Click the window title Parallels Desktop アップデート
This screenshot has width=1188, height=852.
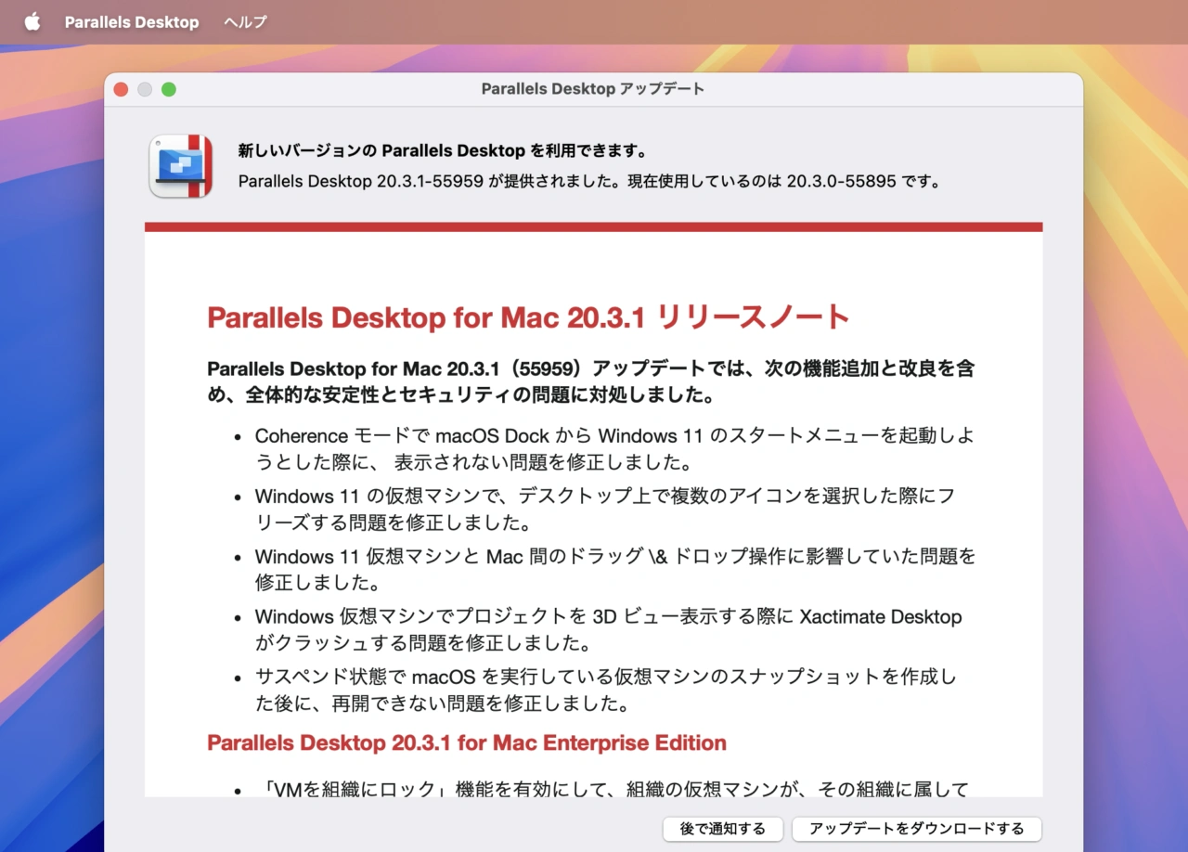(x=593, y=89)
